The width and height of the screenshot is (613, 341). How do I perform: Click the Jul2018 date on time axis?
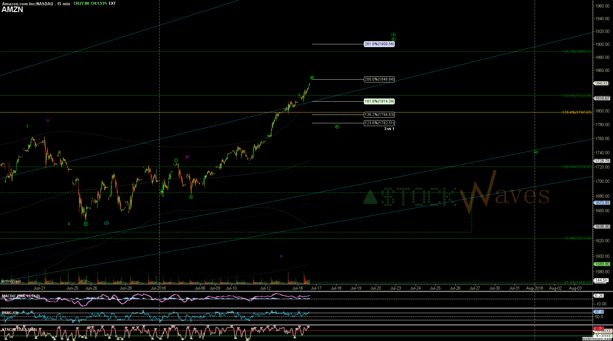158,288
